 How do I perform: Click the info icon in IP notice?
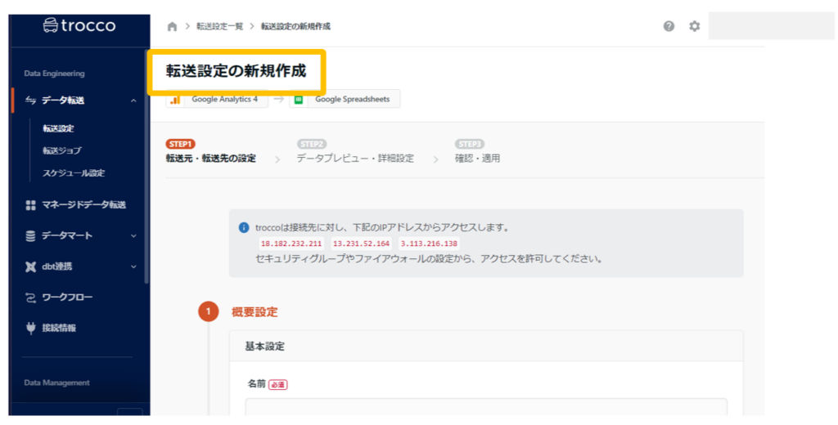[x=244, y=227]
